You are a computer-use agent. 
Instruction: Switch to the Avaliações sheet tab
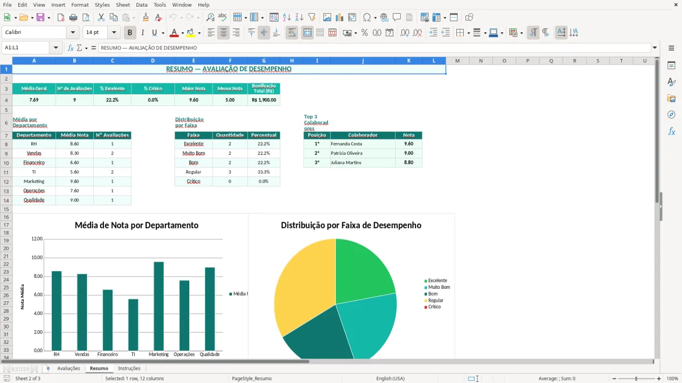69,369
